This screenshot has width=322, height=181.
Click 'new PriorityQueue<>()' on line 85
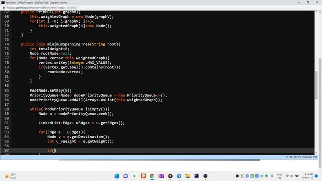tap(142, 95)
